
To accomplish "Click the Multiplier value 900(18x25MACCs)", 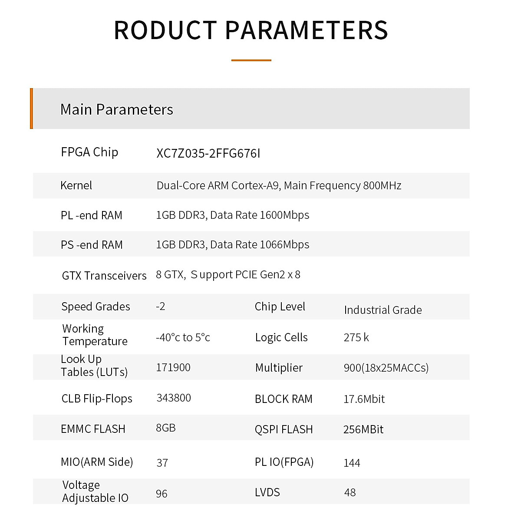I will (386, 368).
